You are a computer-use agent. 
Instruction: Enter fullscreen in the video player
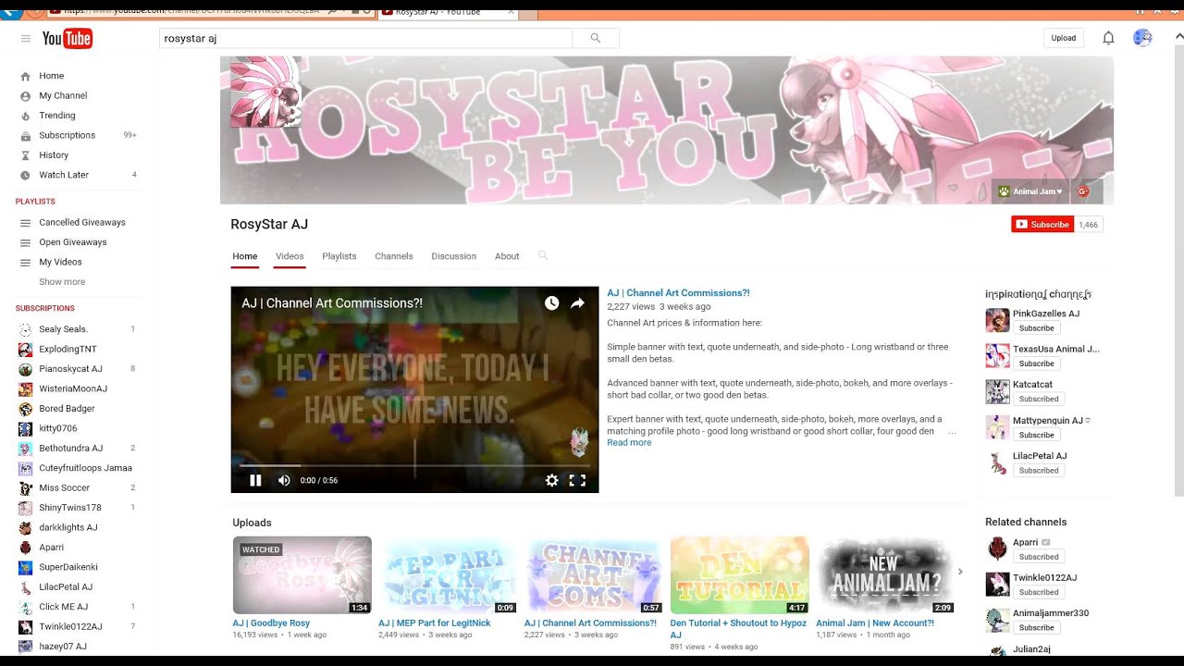(577, 480)
